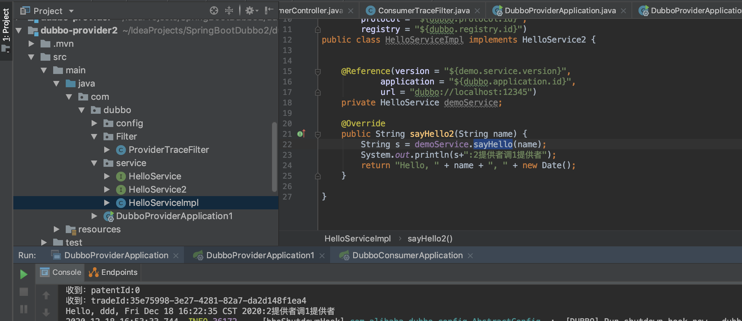Switch to the ConsumerTraceFilter.java tab
Screen dimensions: 742x321
coord(423,11)
